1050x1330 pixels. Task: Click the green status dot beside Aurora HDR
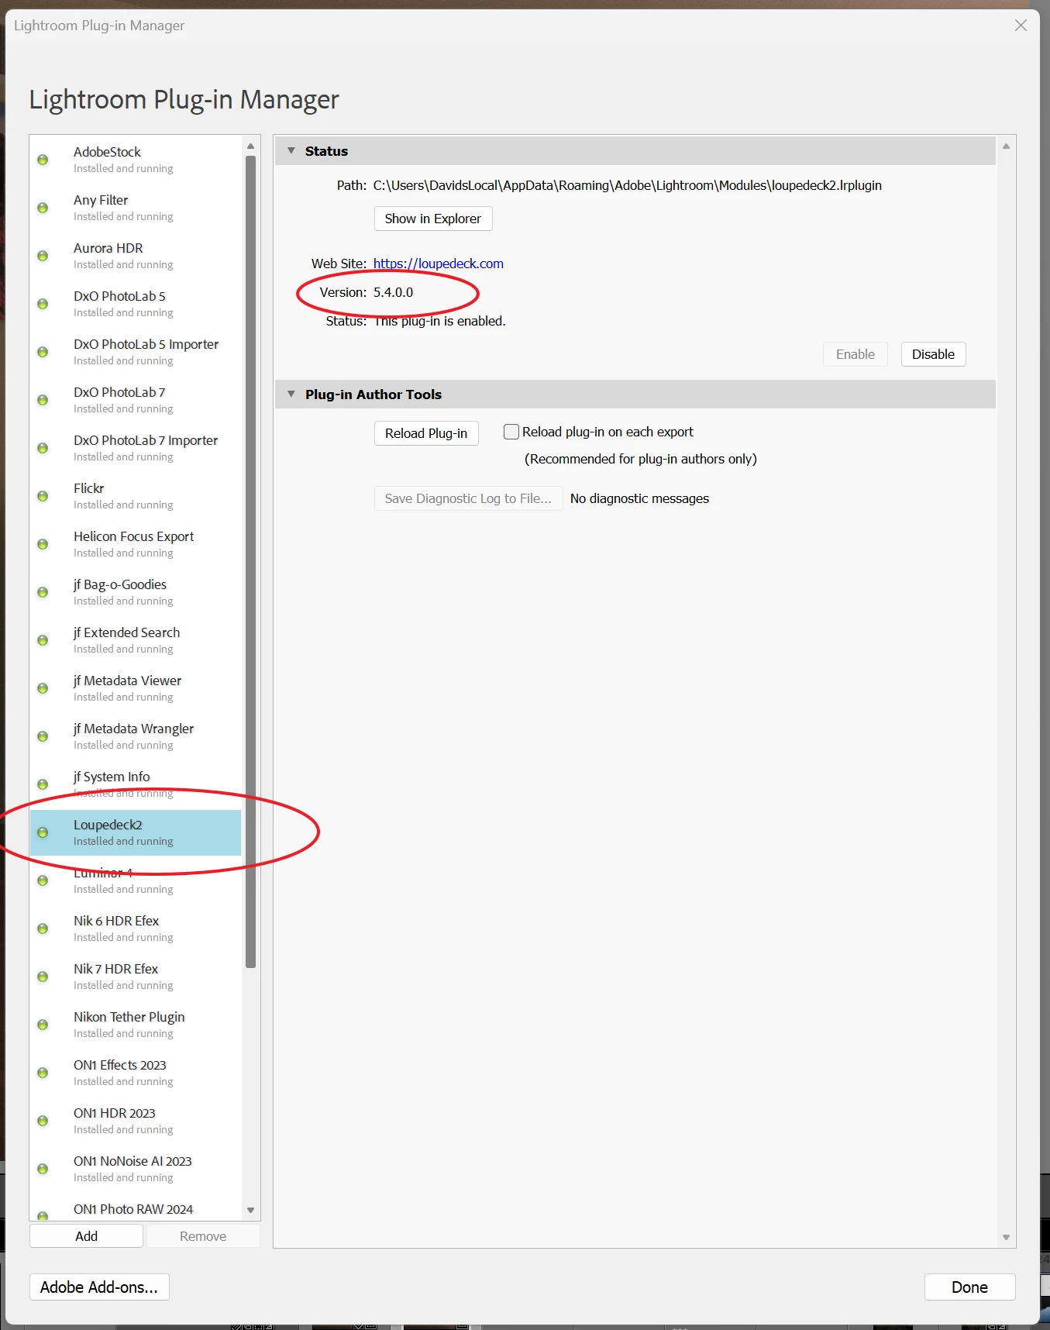point(43,256)
